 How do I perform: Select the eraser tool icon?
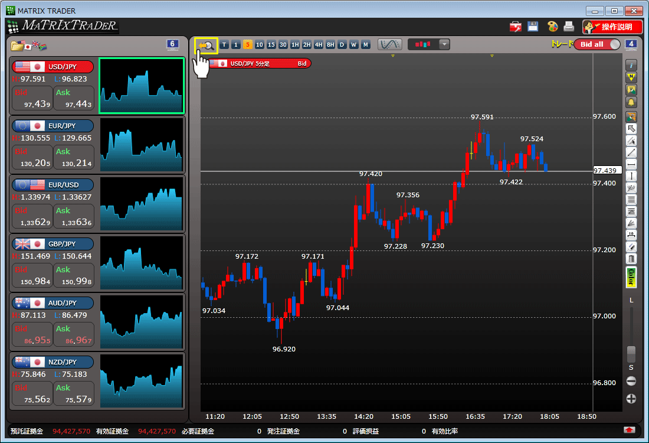click(631, 247)
